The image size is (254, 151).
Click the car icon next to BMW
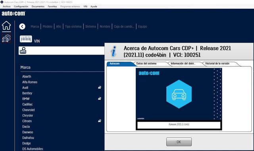100,98
